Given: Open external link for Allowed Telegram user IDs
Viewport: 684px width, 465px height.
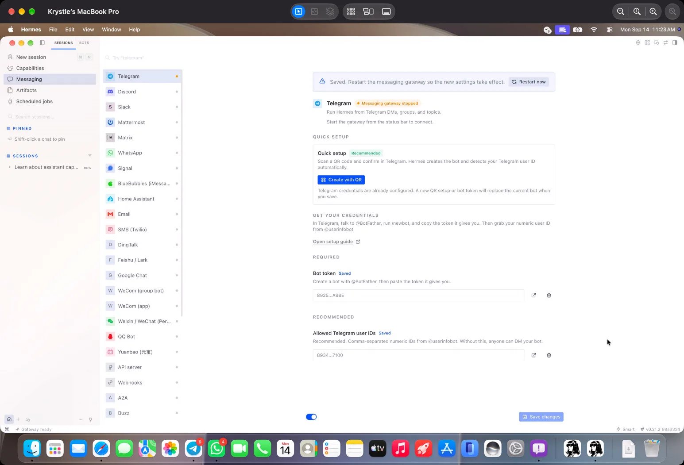Looking at the screenshot, I should [533, 355].
